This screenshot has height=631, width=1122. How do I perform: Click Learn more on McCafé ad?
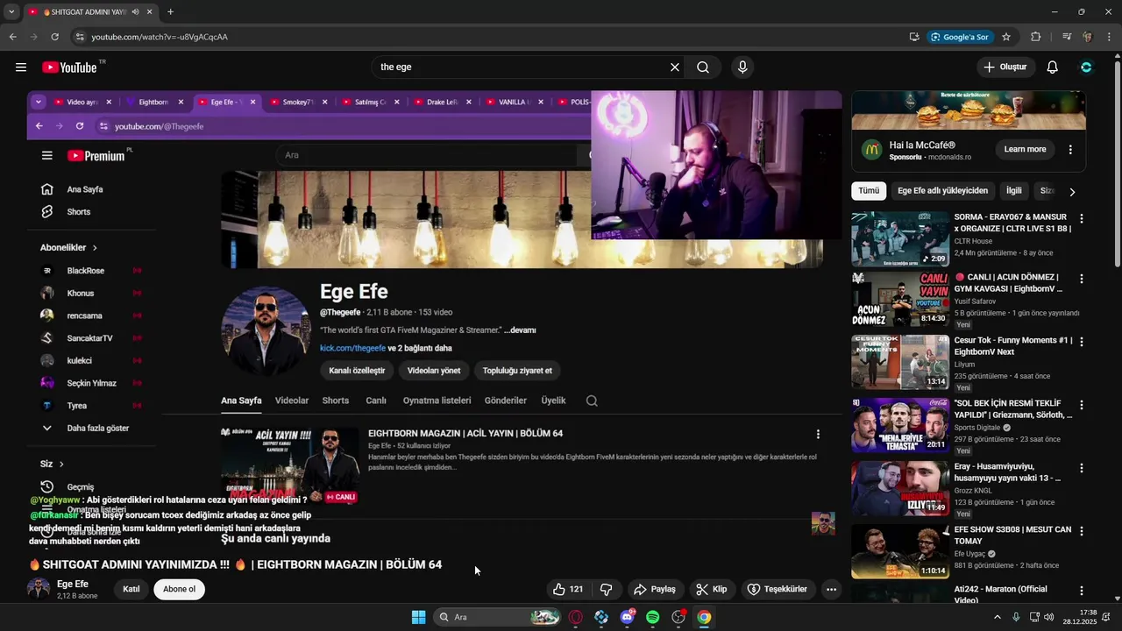click(1025, 150)
